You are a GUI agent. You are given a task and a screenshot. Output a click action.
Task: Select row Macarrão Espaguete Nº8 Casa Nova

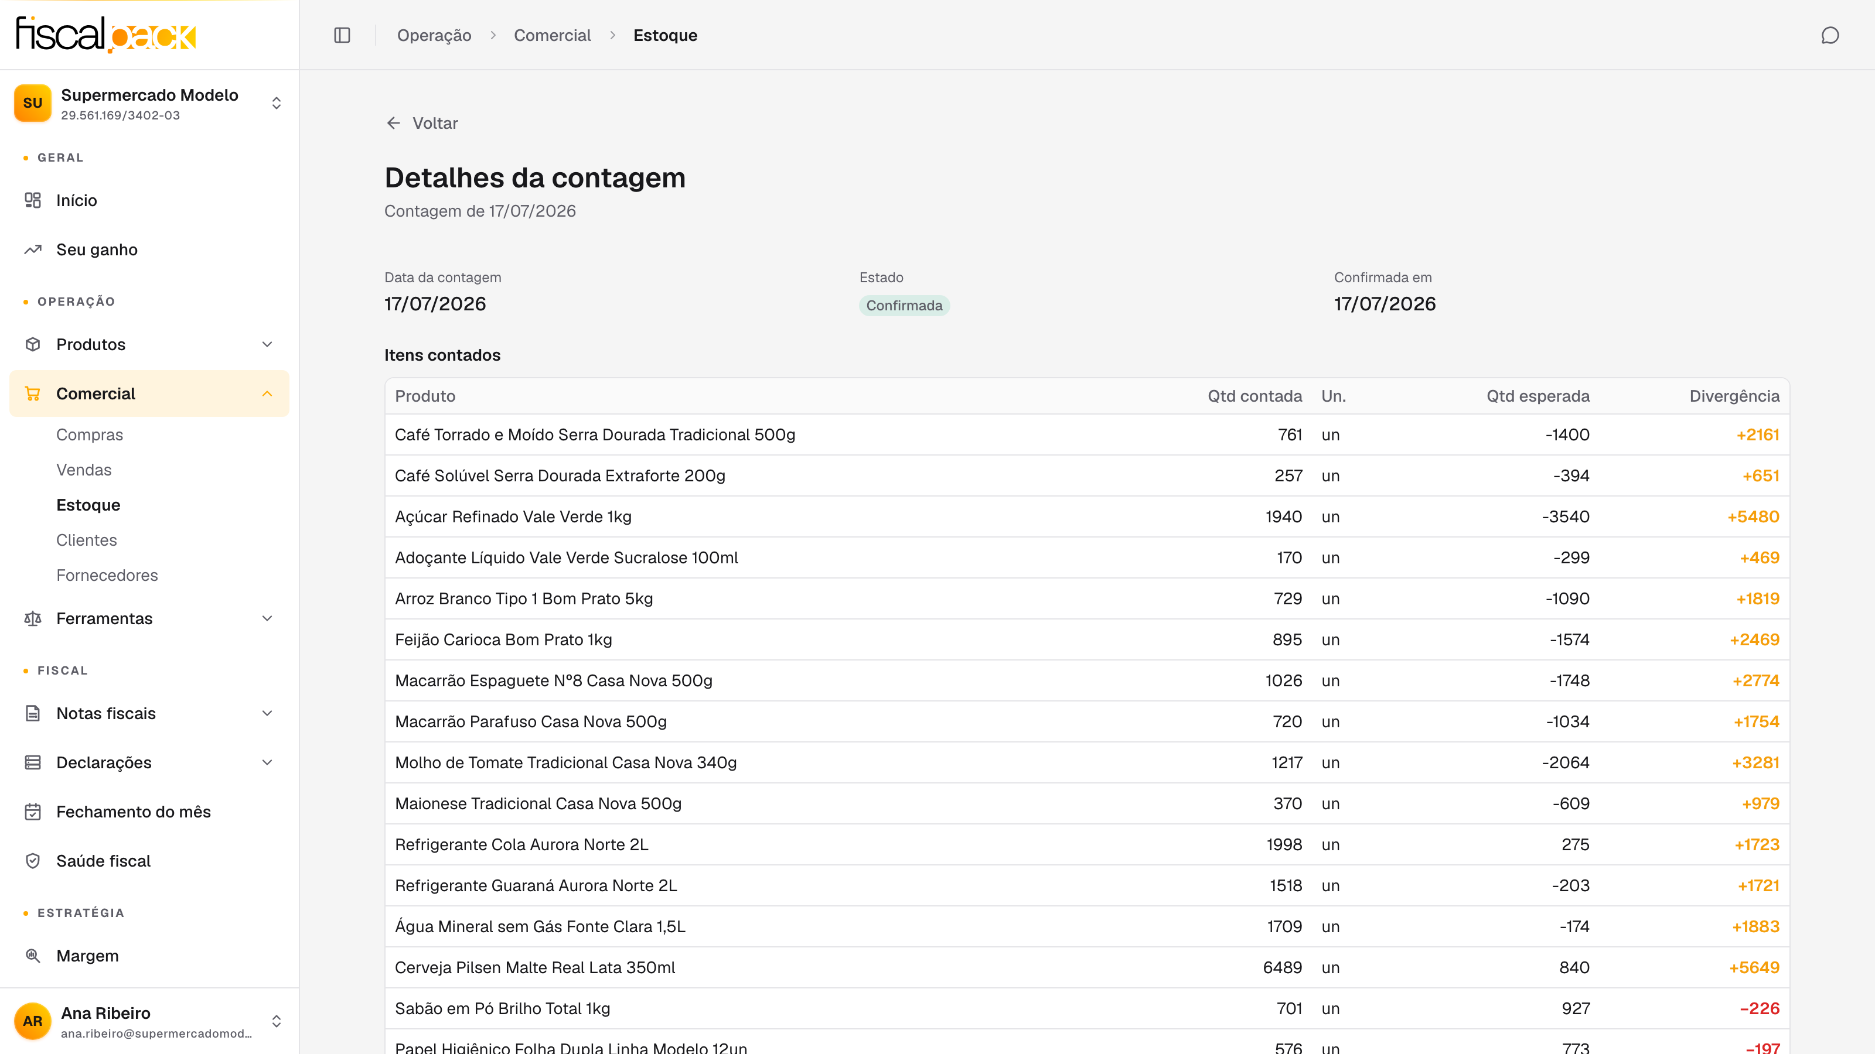click(x=1087, y=680)
